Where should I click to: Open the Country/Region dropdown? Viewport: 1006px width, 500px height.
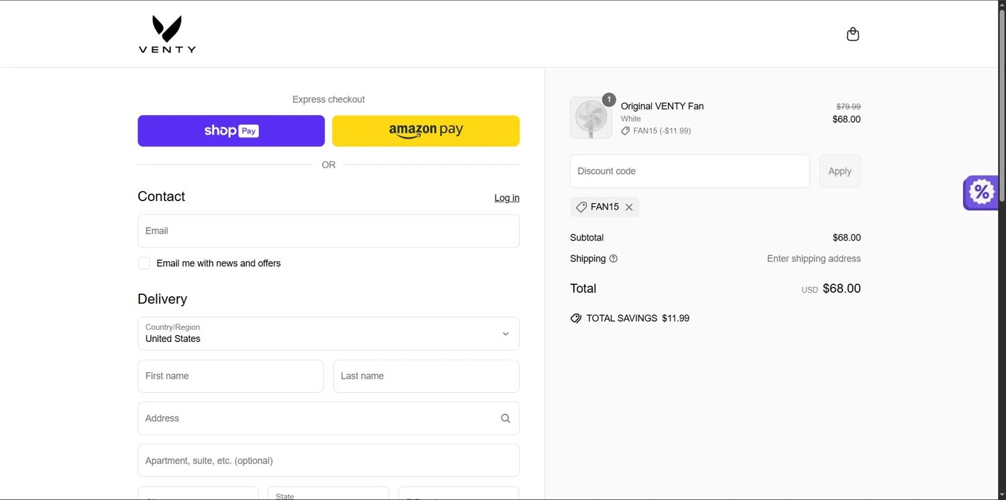329,334
